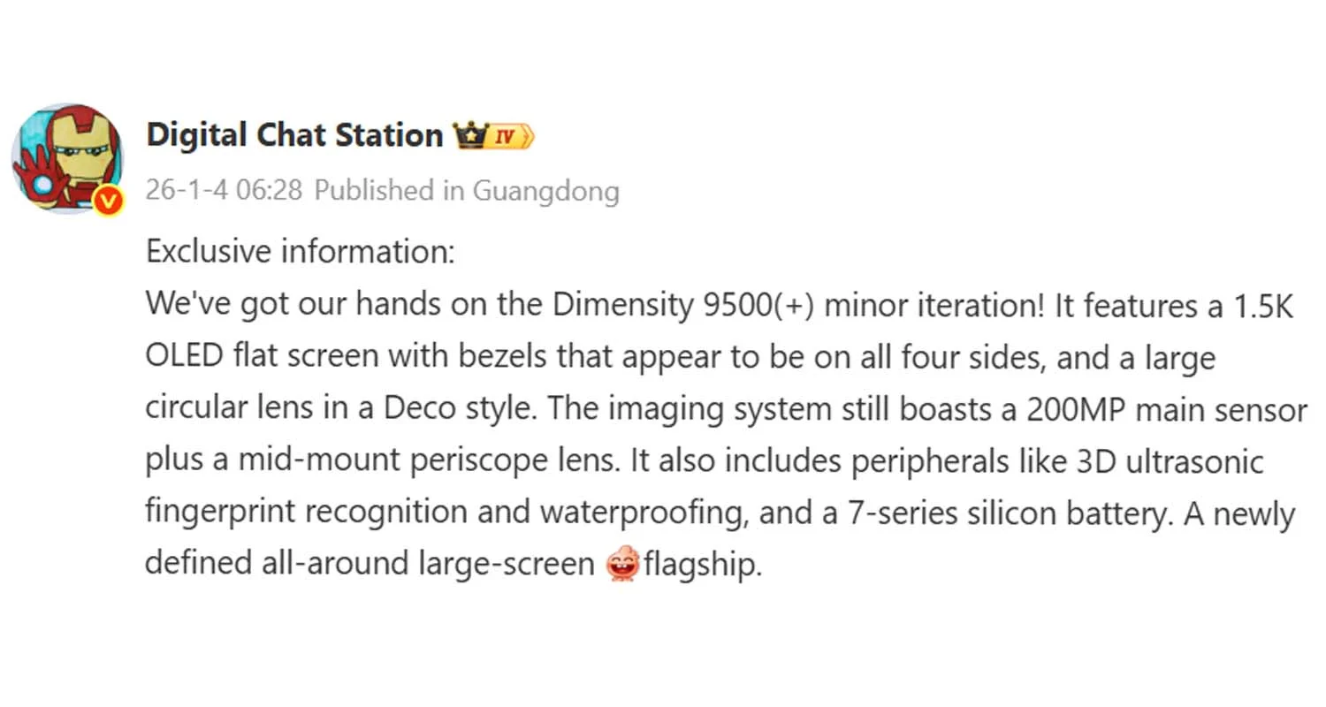Click the final word 'flagship.'
Image resolution: width=1326 pixels, height=707 pixels.
(x=703, y=565)
